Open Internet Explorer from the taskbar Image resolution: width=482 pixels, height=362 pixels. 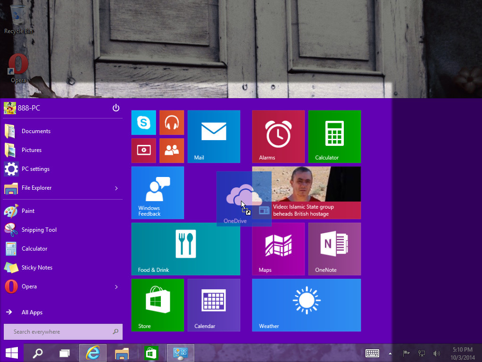pyautogui.click(x=93, y=353)
